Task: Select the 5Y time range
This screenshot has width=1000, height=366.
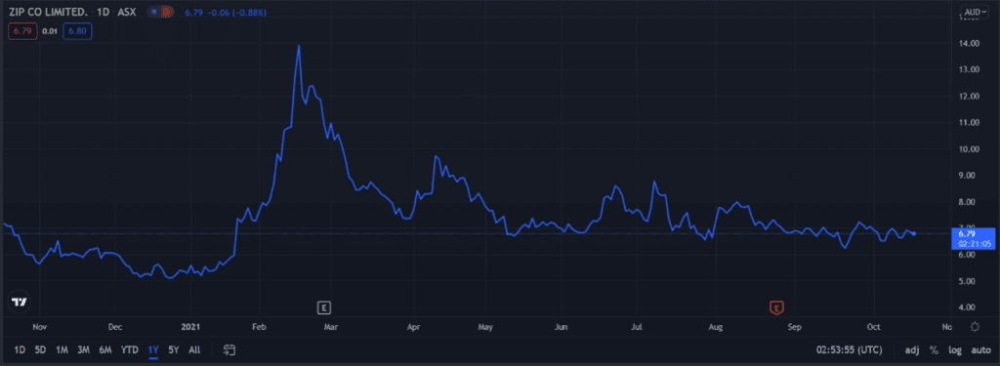Action: point(174,349)
